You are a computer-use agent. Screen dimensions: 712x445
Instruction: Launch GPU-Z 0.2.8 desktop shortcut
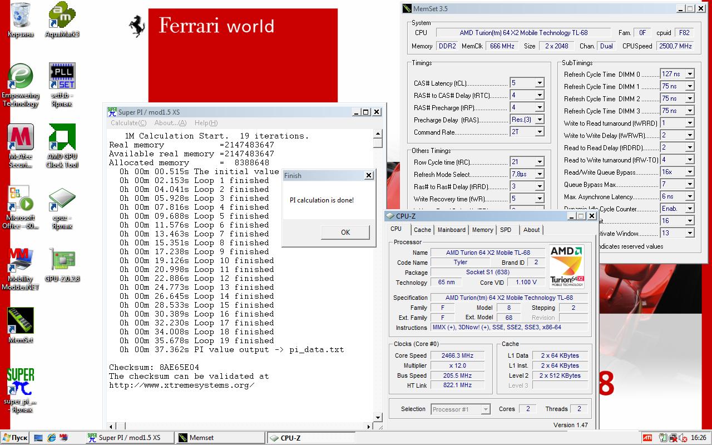(62, 264)
